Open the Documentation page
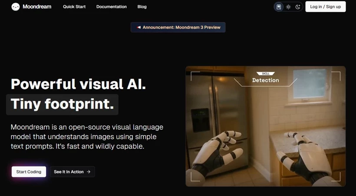Viewport: 356px width, 196px height. [x=112, y=7]
